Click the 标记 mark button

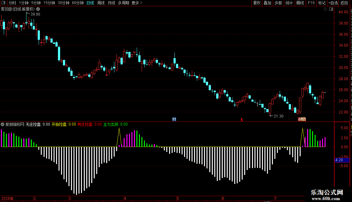click(322, 3)
